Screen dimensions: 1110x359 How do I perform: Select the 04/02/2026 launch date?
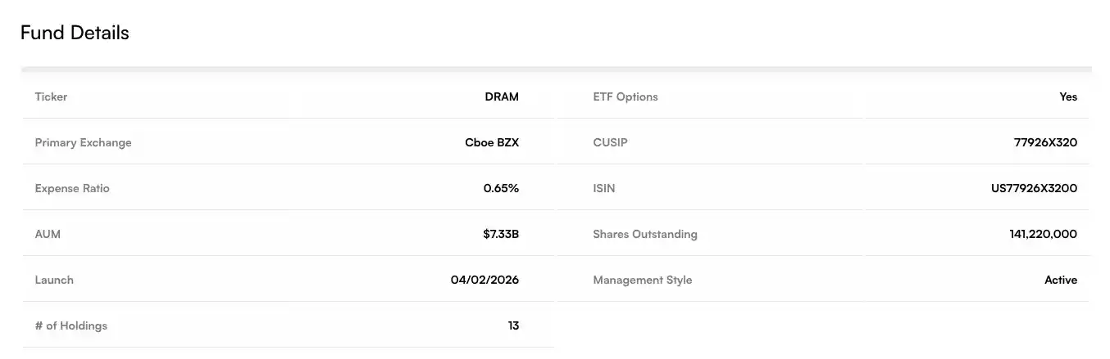pyautogui.click(x=484, y=280)
